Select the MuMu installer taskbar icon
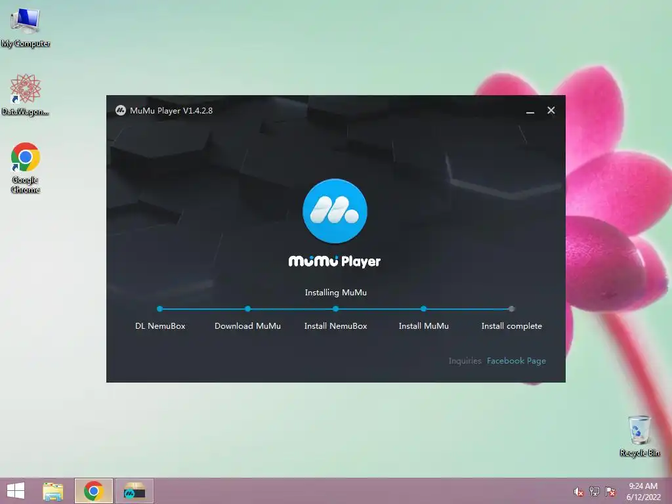Viewport: 672px width, 504px height. point(134,491)
